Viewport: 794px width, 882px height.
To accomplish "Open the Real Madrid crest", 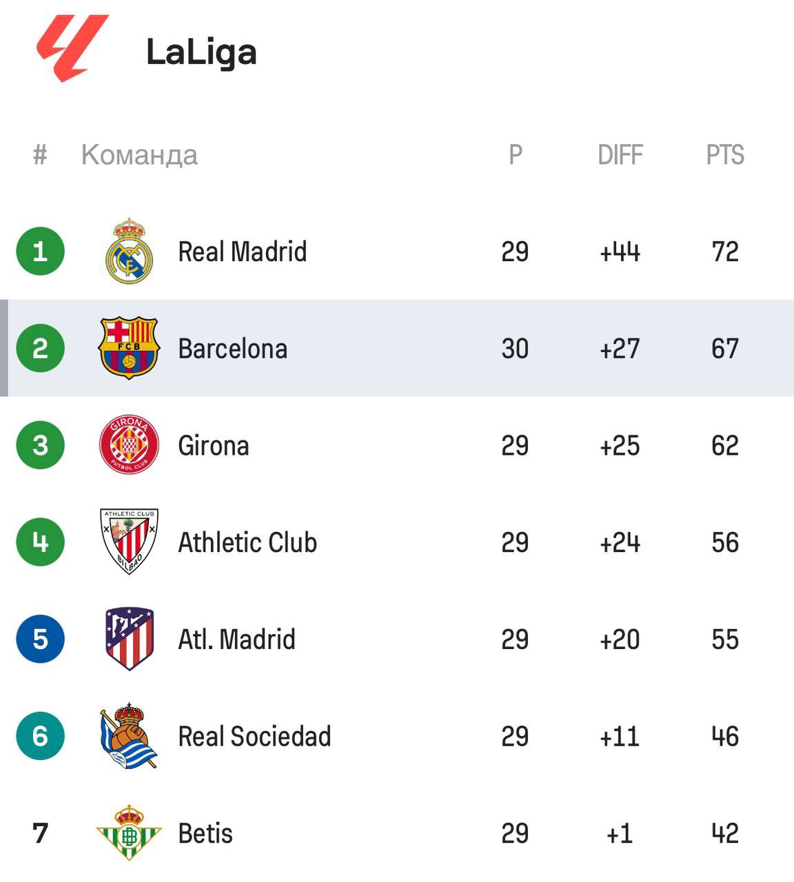I will click(x=129, y=251).
